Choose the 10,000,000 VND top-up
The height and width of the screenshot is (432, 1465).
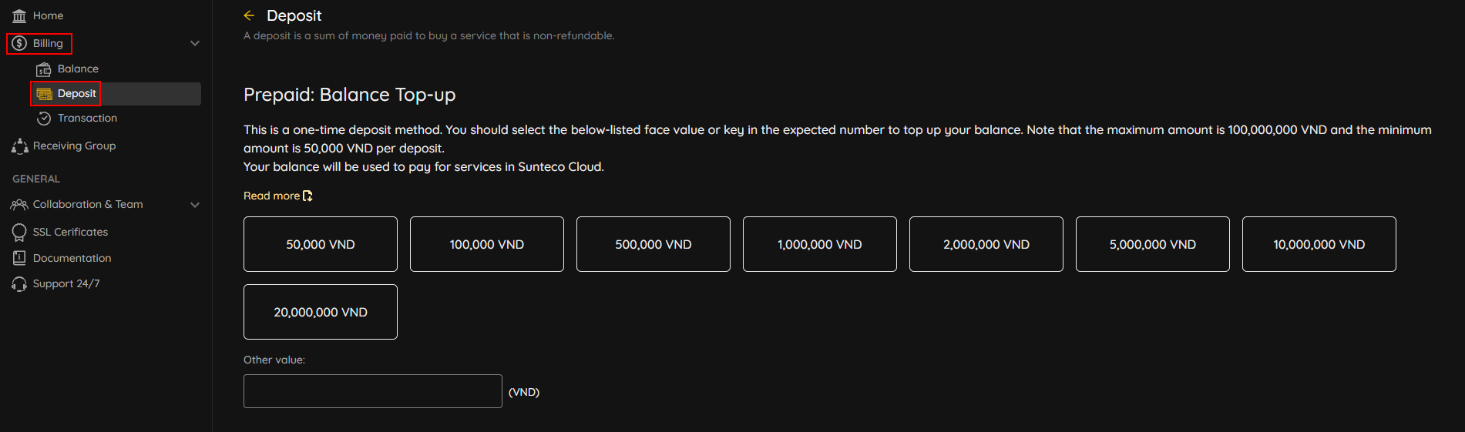point(1319,244)
